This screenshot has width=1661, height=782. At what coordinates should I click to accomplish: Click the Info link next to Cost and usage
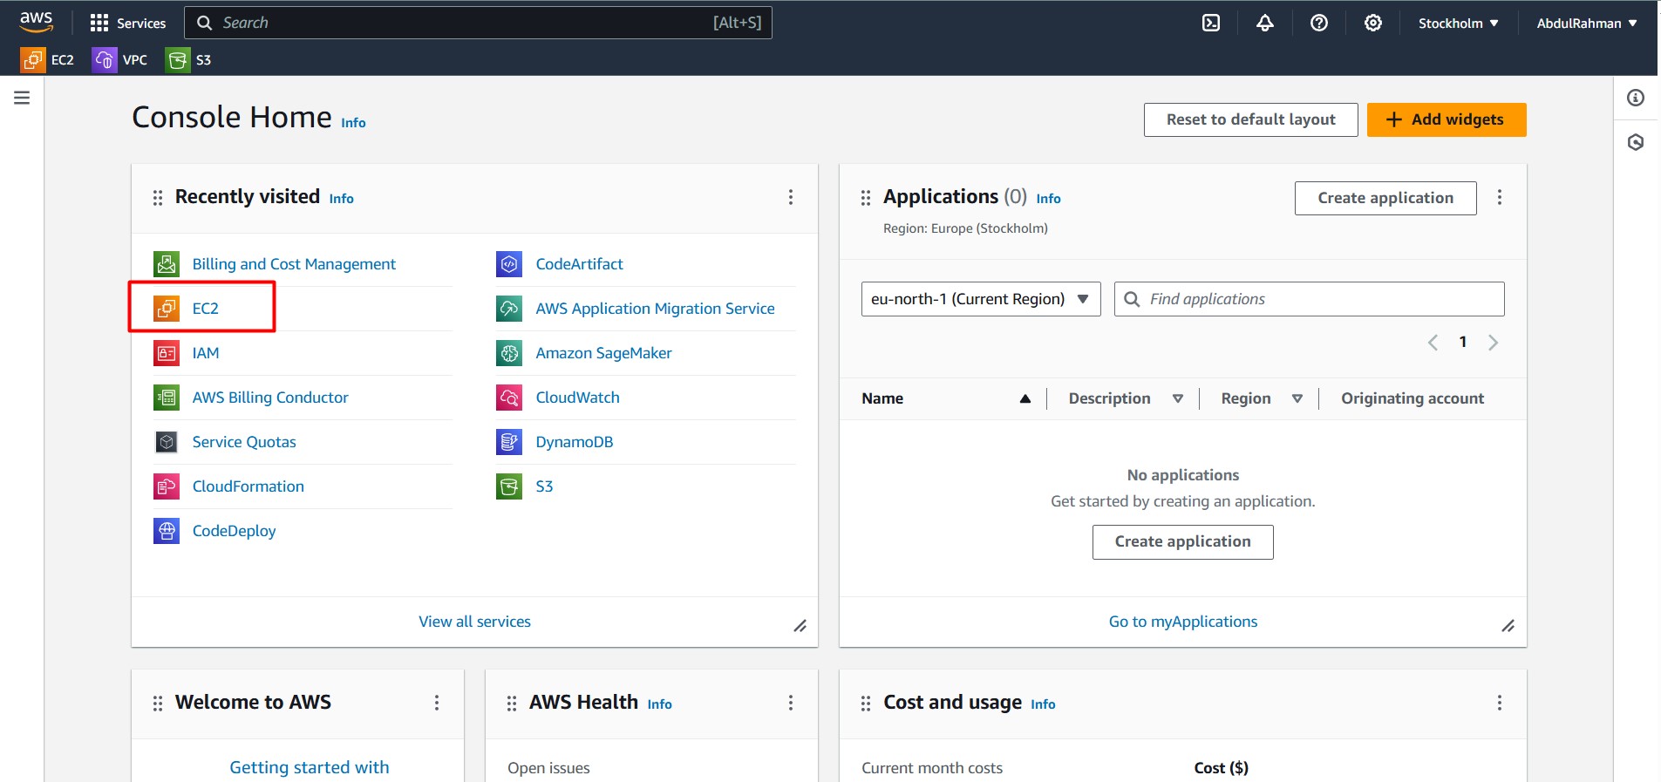(1043, 704)
